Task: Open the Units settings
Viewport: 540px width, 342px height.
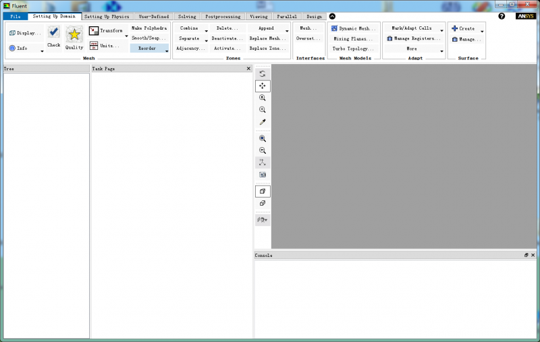Action: click(105, 45)
